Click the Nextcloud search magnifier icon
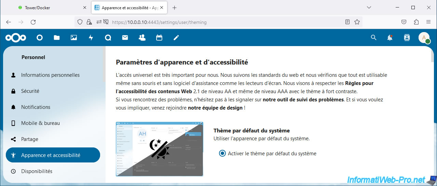Image resolution: width=437 pixels, height=186 pixels. coord(373,38)
